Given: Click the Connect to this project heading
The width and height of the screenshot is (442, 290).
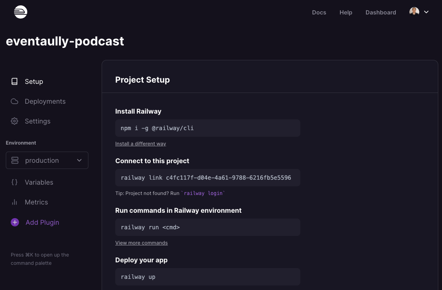Looking at the screenshot, I should pyautogui.click(x=152, y=161).
